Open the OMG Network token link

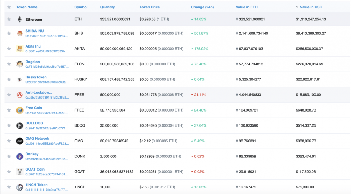(x=37, y=139)
